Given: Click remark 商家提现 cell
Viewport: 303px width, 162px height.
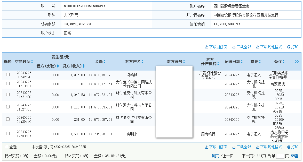Looking at the screenshot, I should pyautogui.click(x=277, y=84).
